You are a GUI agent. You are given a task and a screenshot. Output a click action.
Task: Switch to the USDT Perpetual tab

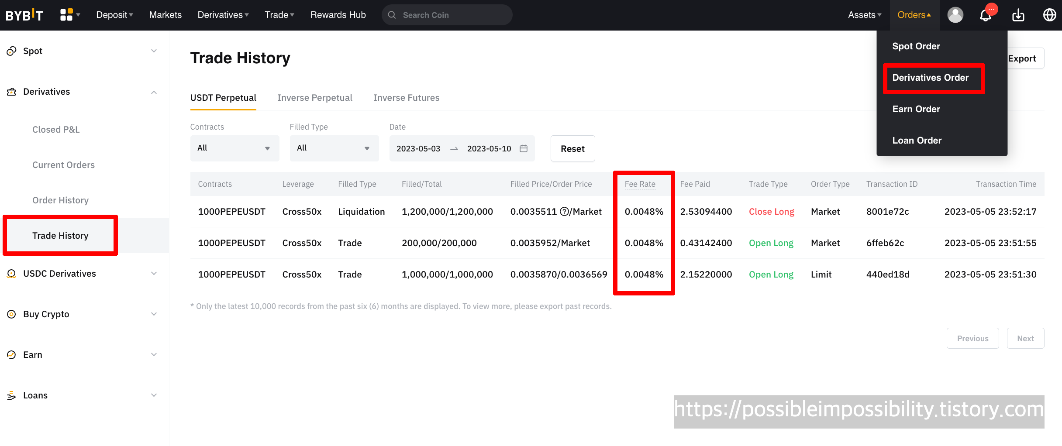click(223, 98)
